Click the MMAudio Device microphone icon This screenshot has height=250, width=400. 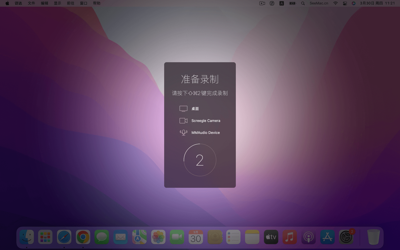[183, 132]
